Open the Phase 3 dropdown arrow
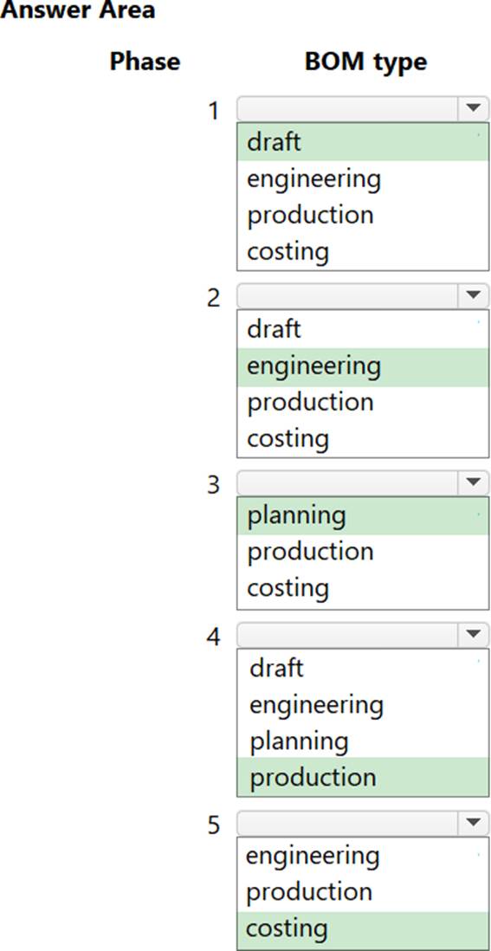This screenshot has width=491, height=951. [474, 483]
